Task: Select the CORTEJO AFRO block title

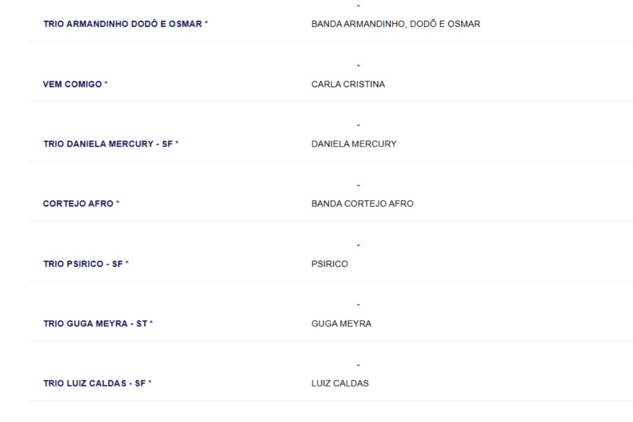Action: (x=81, y=204)
